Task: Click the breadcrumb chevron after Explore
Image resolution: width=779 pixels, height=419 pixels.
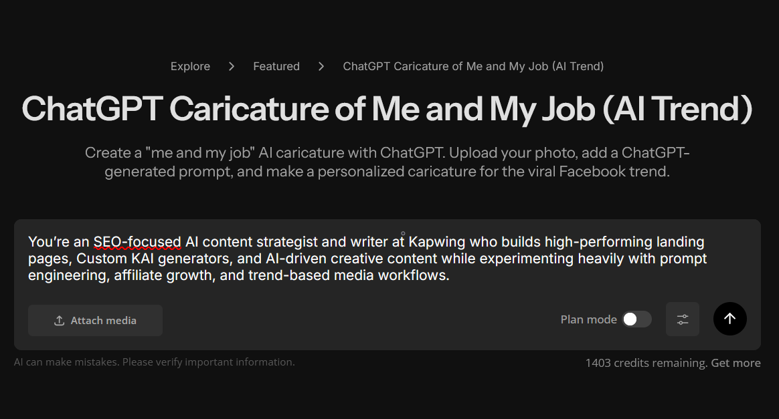Action: coord(232,66)
